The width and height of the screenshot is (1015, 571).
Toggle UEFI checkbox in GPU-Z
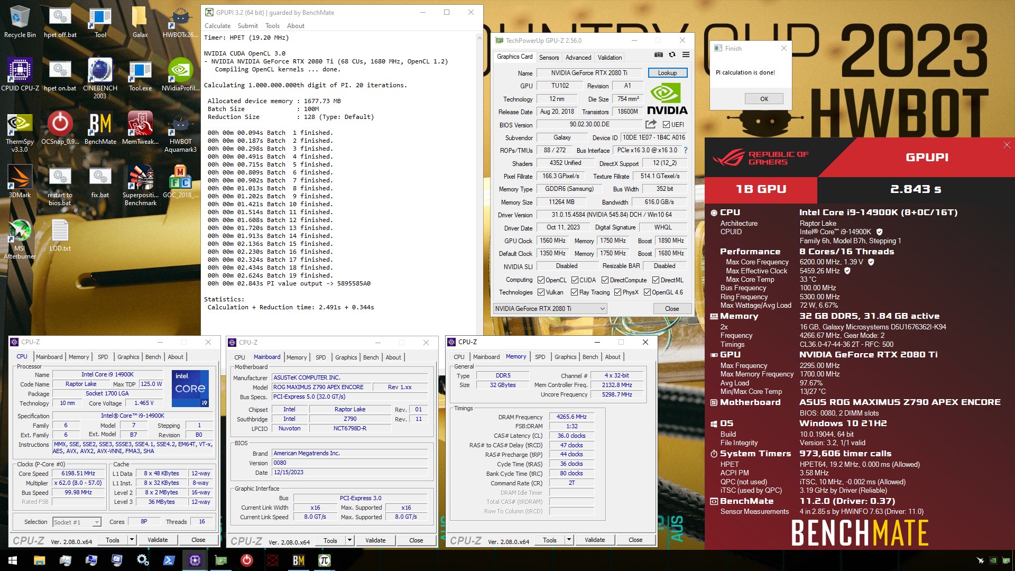click(x=666, y=125)
